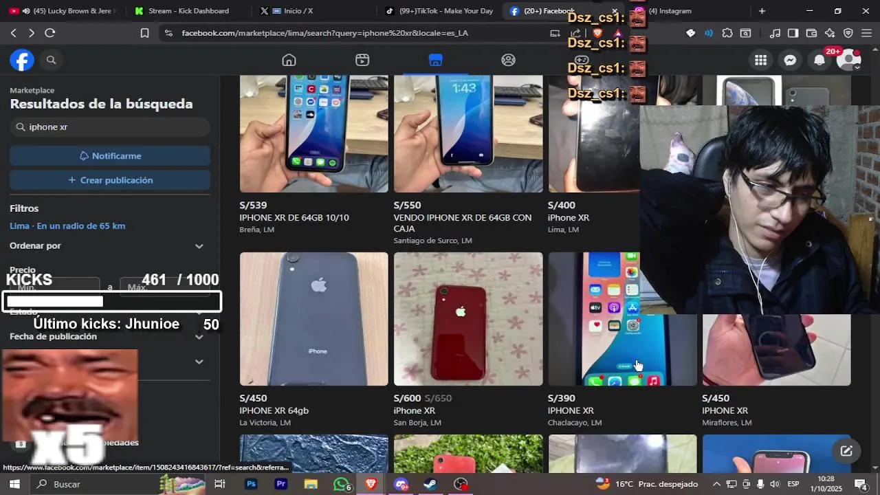Show hidden system tray icons chevron
Image resolution: width=880 pixels, height=495 pixels.
click(x=716, y=484)
